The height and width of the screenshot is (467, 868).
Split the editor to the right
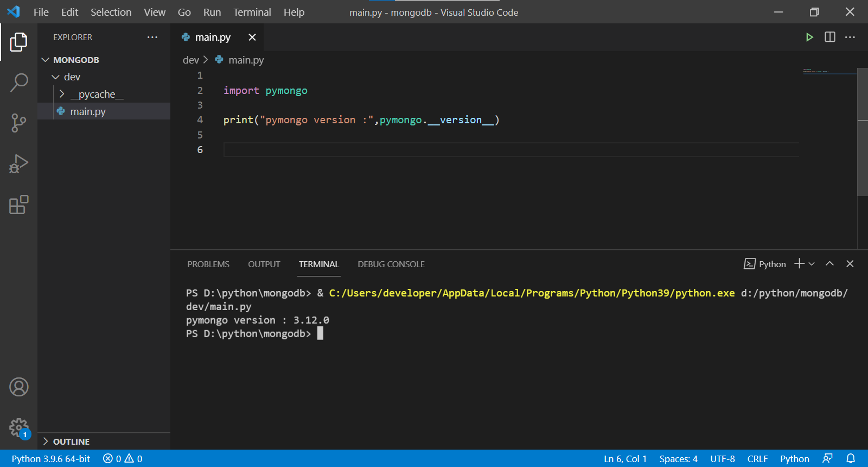point(830,37)
